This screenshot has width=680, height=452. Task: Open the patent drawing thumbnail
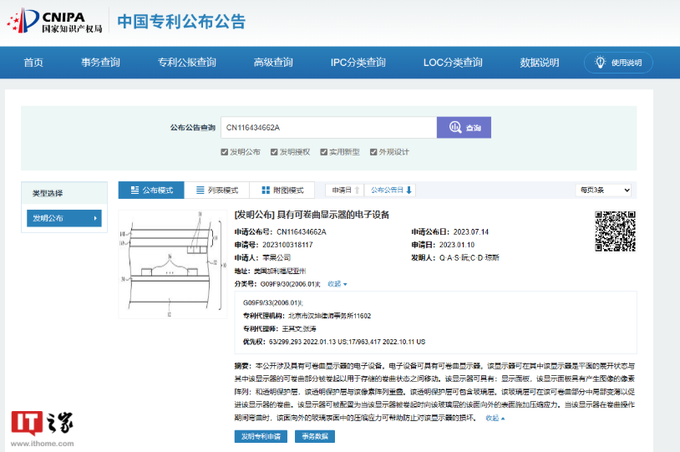(x=173, y=264)
